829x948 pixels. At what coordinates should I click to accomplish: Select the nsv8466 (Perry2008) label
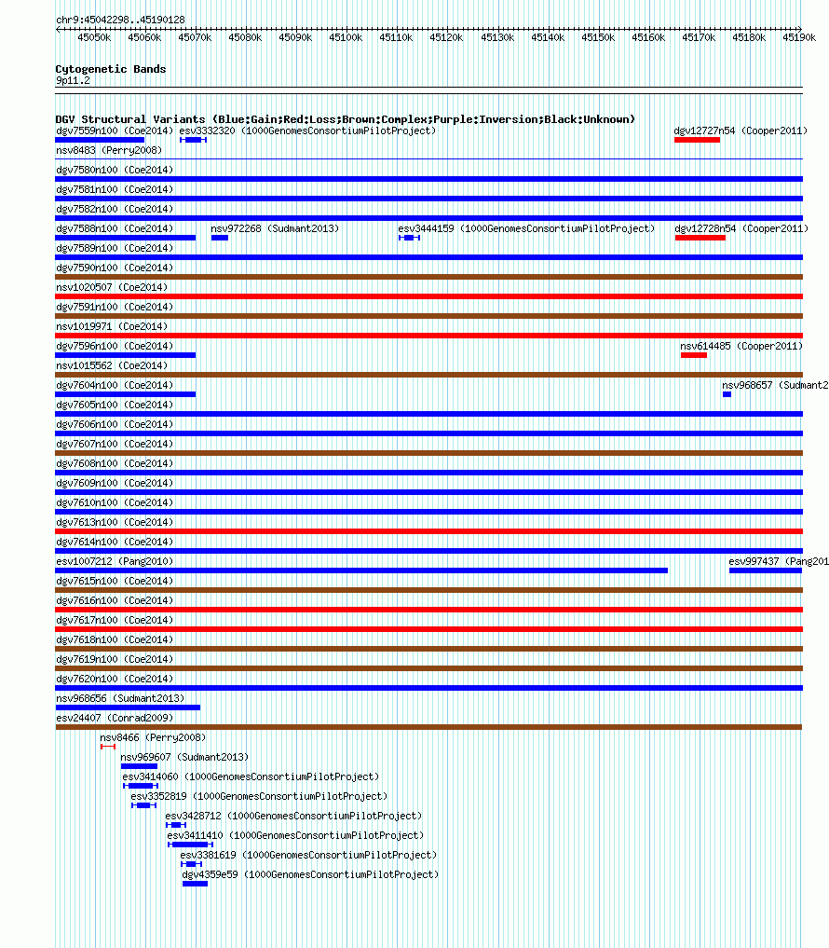tap(153, 737)
